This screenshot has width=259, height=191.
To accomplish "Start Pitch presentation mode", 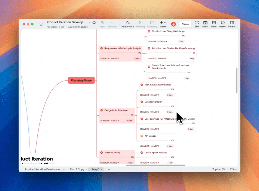I will [x=214, y=24].
